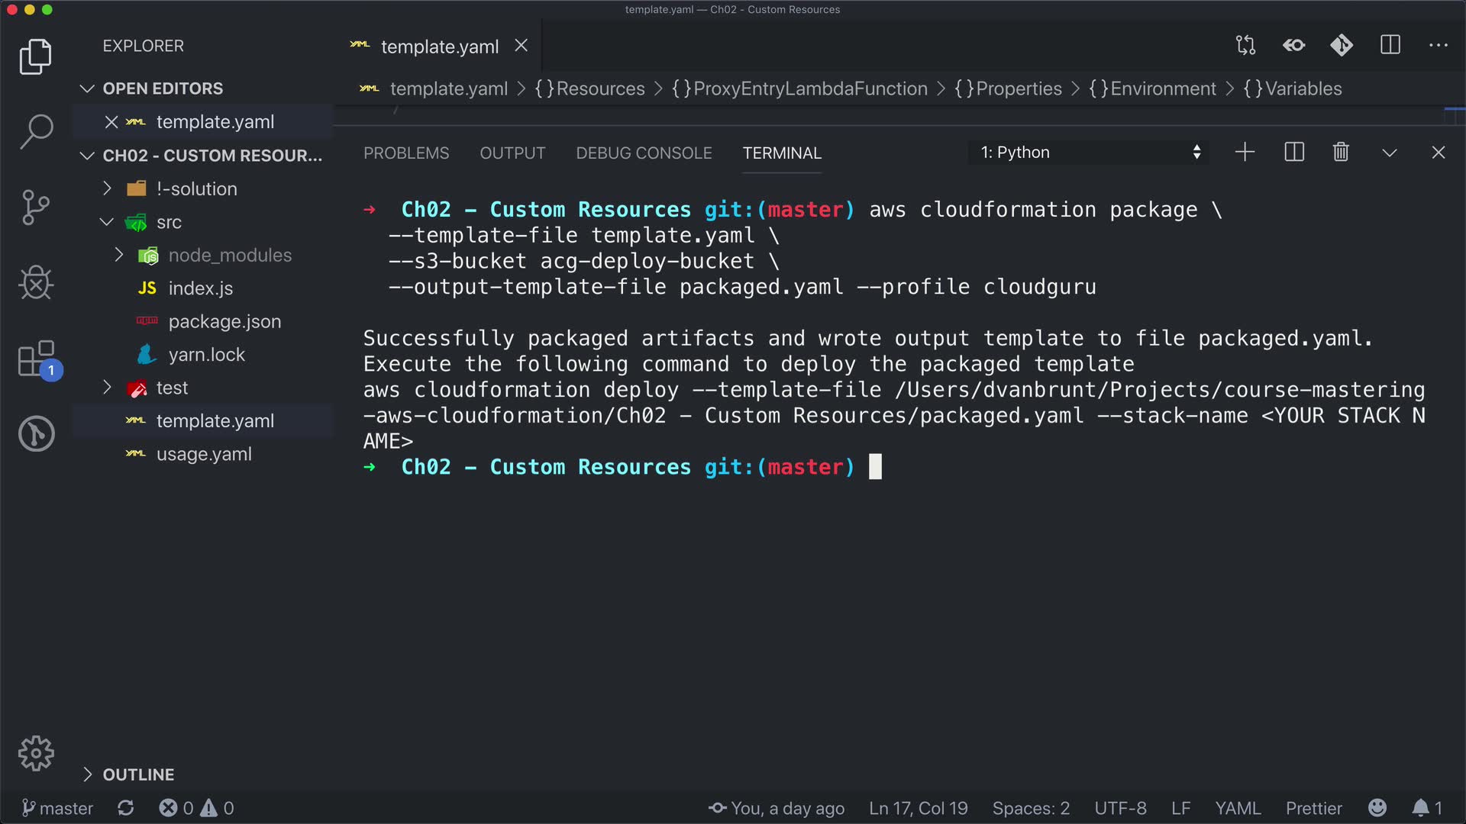Viewport: 1466px width, 824px height.
Task: Toggle maximized terminal panel size chevron
Action: 1390,153
